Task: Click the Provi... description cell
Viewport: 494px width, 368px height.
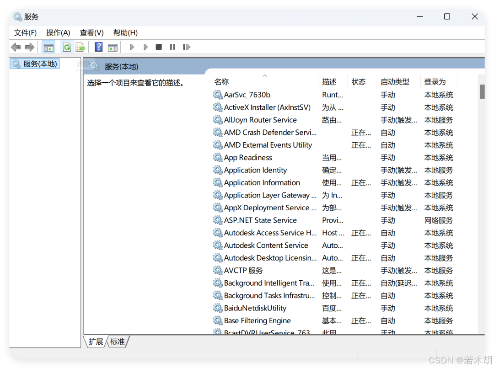Action: [x=333, y=220]
